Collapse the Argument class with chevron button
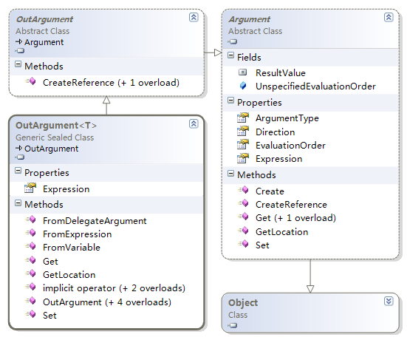 (389, 18)
